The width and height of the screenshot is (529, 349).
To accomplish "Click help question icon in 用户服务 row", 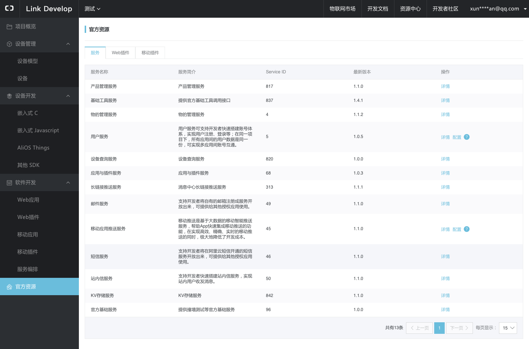I will point(467,137).
